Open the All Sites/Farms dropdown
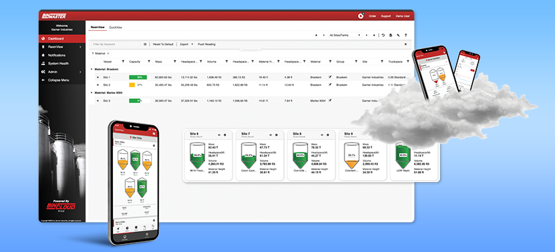This screenshot has width=555, height=252. (345, 35)
